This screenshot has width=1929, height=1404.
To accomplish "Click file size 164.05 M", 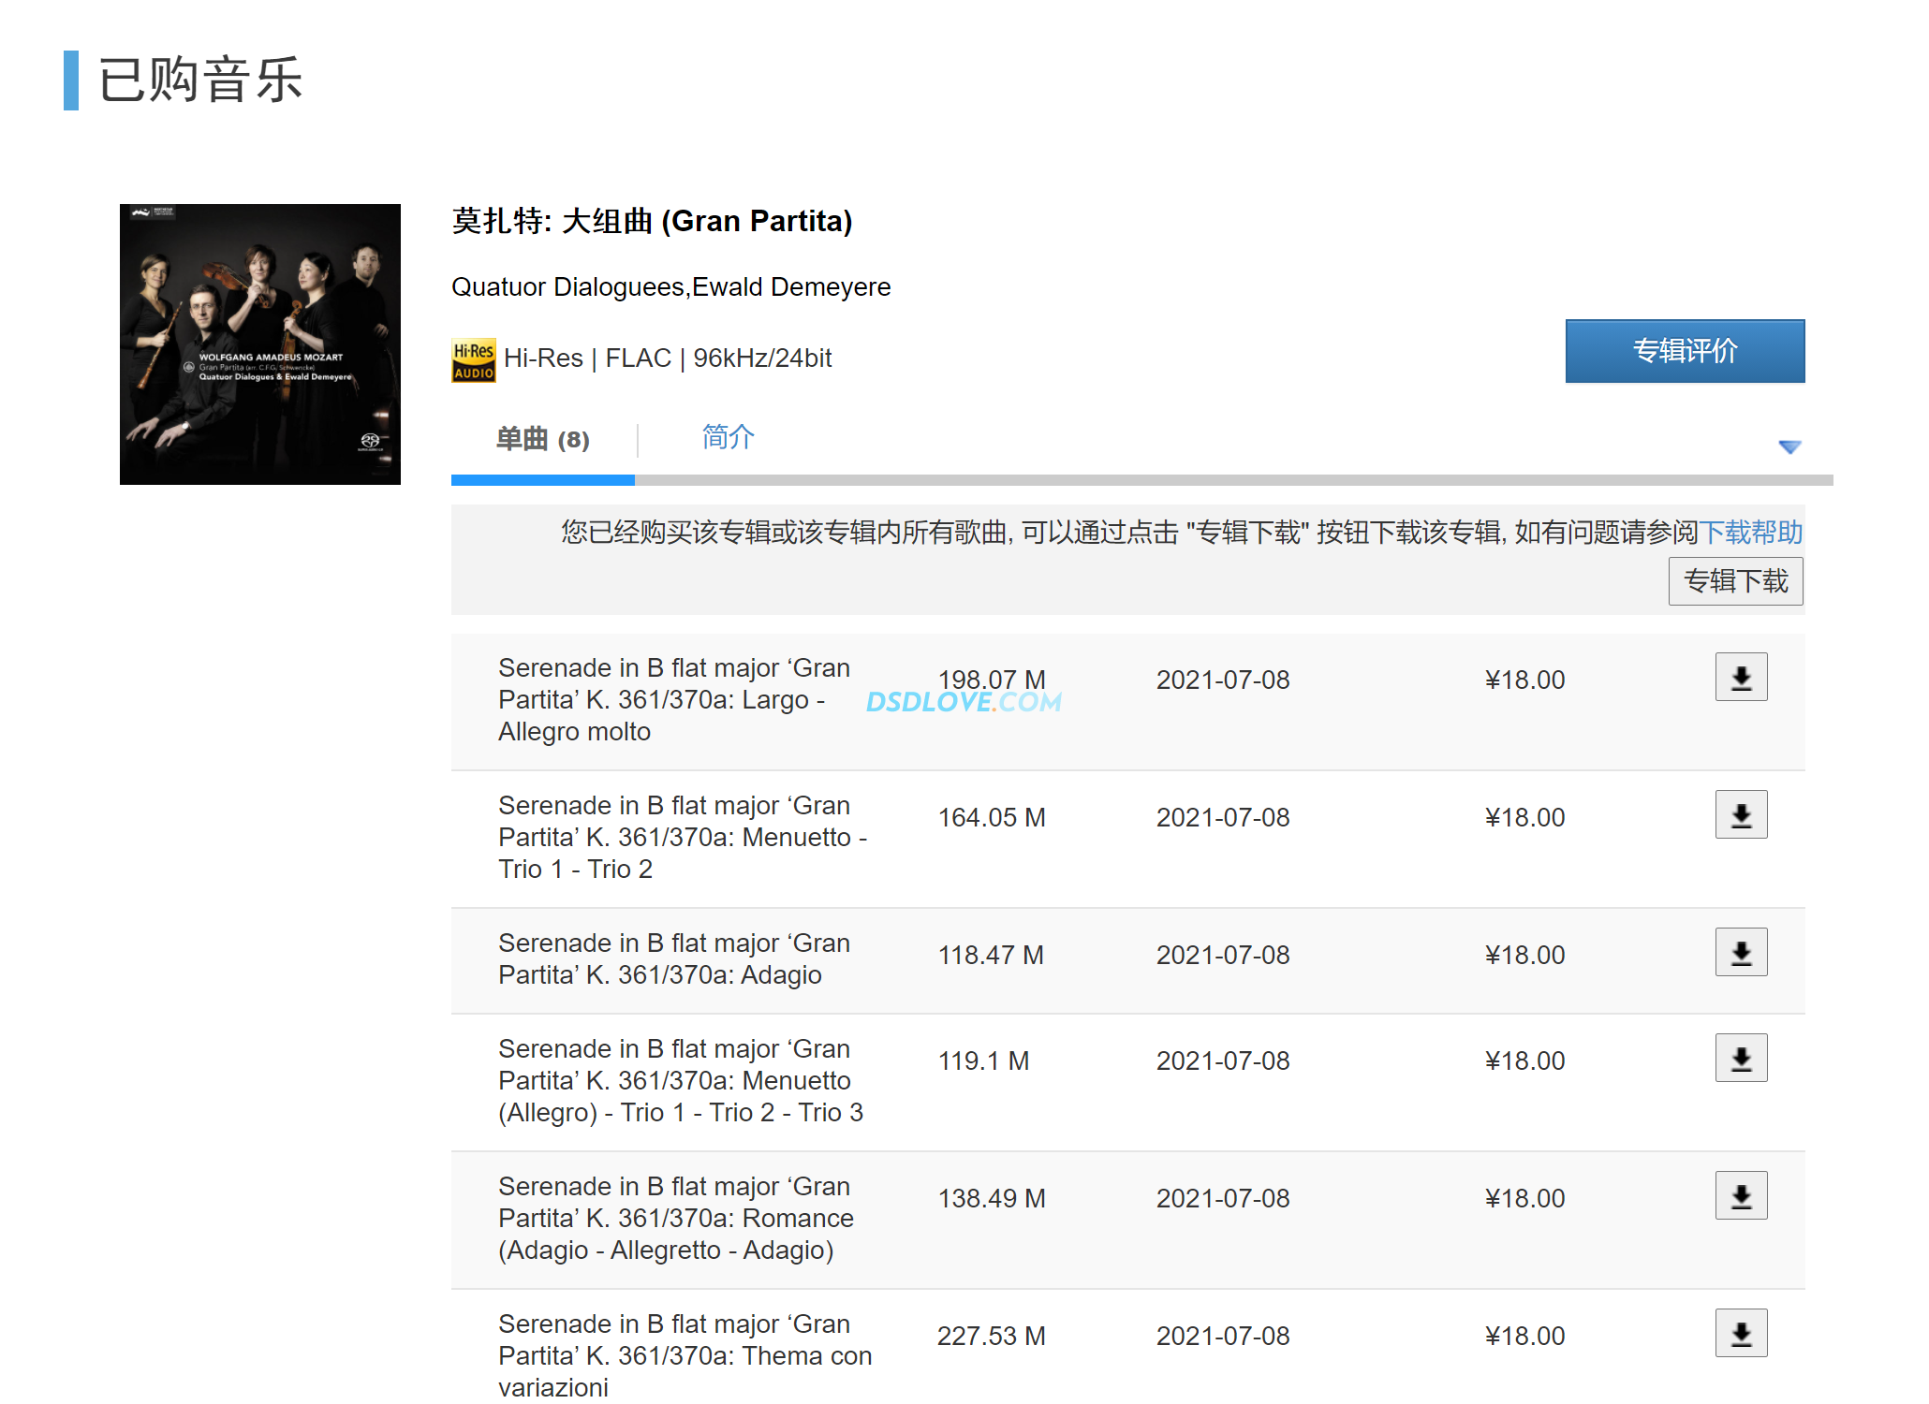I will point(992,817).
